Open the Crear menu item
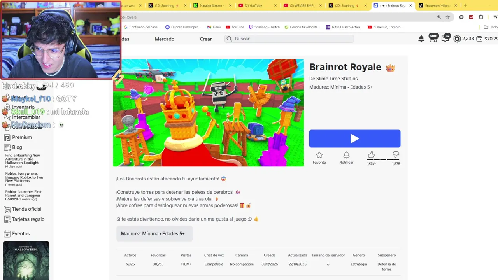The width and height of the screenshot is (498, 280). pos(206,39)
